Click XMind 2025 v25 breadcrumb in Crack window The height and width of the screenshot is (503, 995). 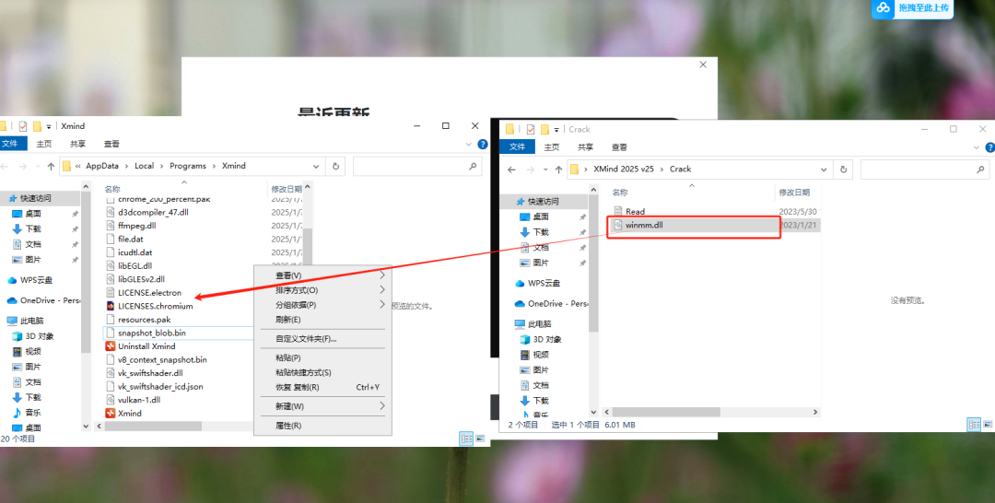624,170
